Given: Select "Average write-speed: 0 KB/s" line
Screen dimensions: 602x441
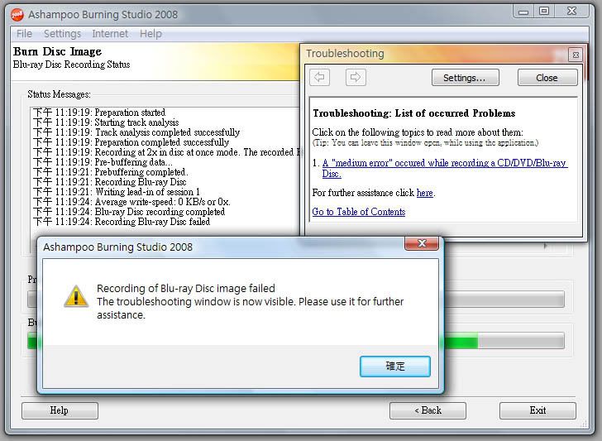Looking at the screenshot, I should [131, 202].
